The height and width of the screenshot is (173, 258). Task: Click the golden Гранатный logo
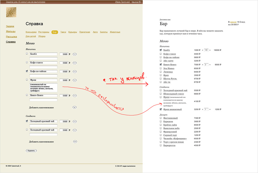click(x=11, y=13)
